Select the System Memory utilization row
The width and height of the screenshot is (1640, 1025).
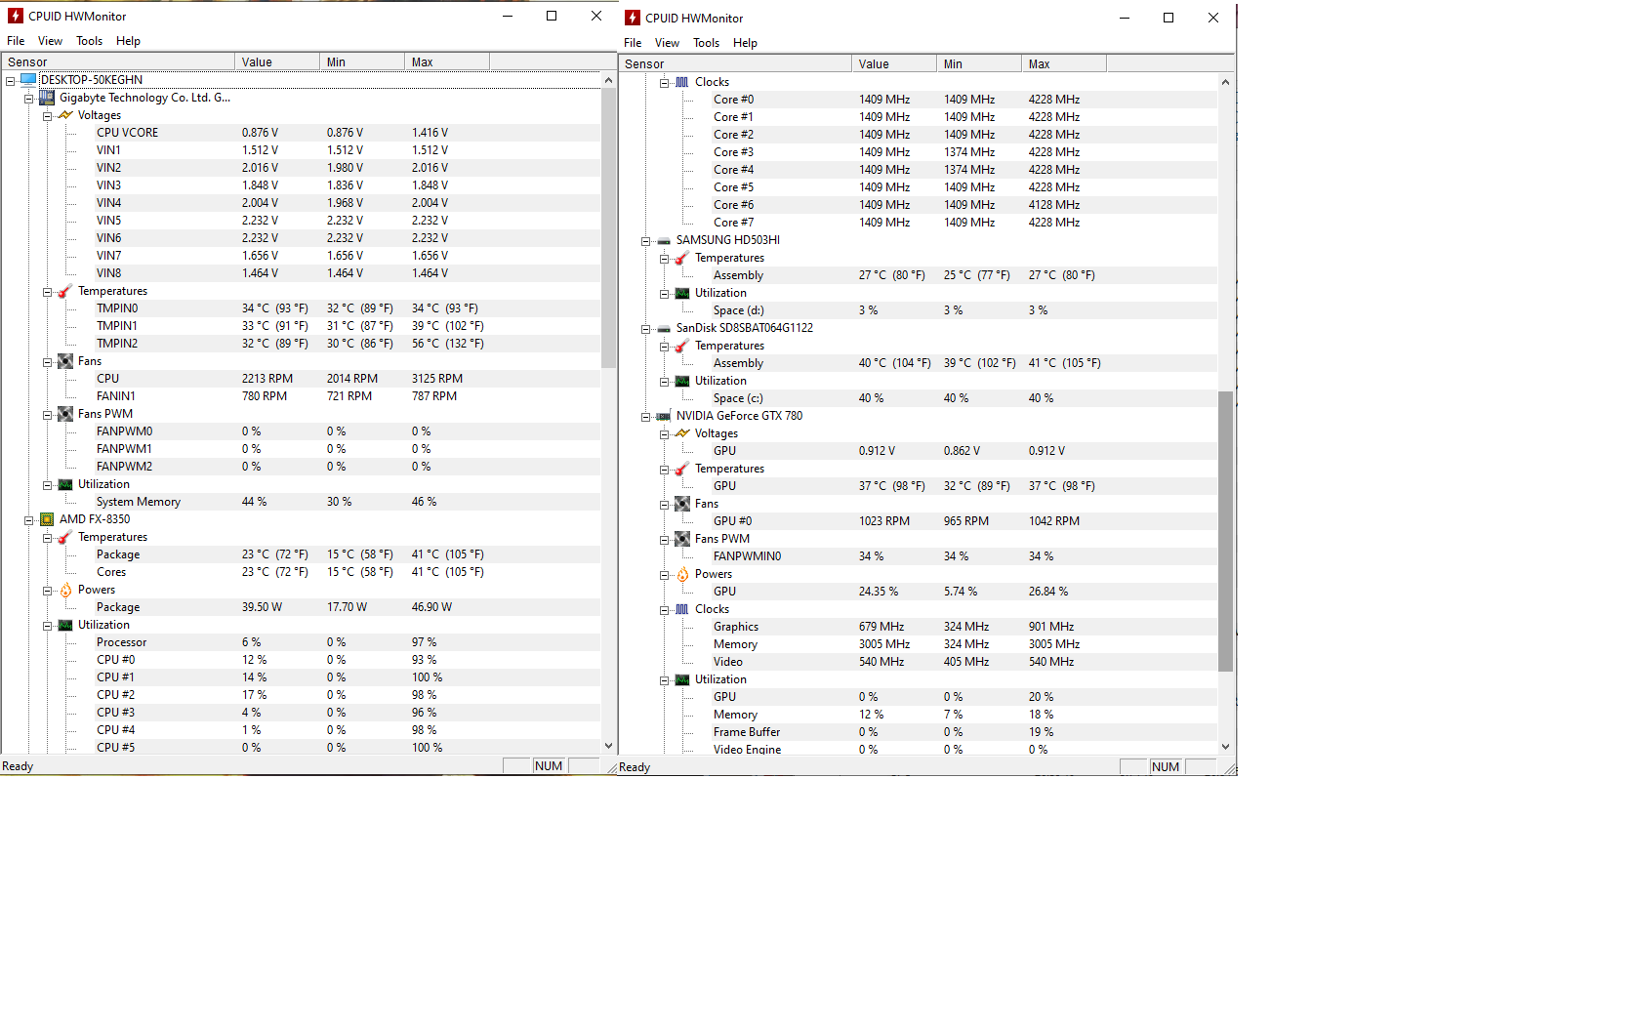click(301, 502)
